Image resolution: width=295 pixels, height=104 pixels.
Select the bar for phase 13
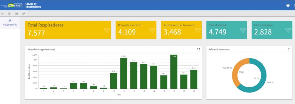click(144, 76)
